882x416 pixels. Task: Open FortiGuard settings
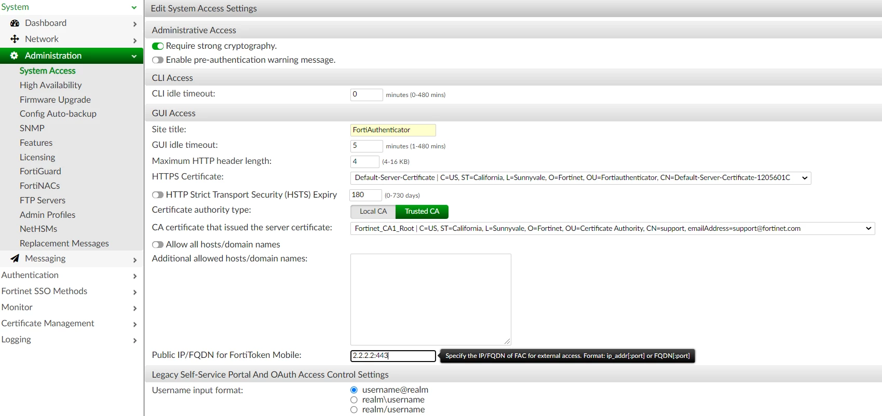tap(40, 171)
